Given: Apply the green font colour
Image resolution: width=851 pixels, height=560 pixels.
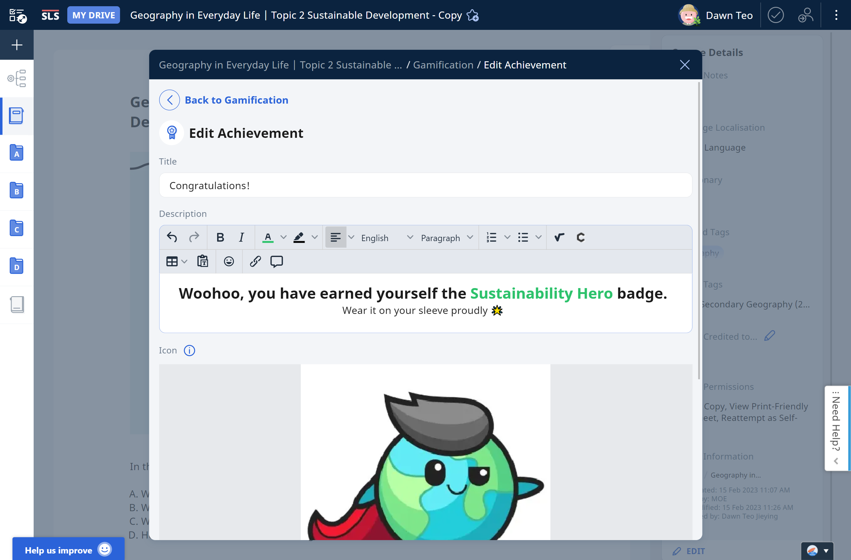Looking at the screenshot, I should tap(268, 237).
